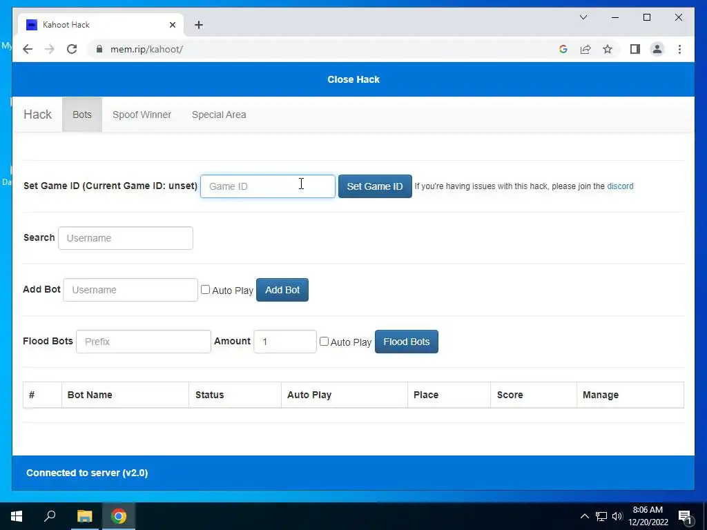This screenshot has height=530, width=707.
Task: Focus the Flood Bots Prefix field
Action: pyautogui.click(x=144, y=342)
